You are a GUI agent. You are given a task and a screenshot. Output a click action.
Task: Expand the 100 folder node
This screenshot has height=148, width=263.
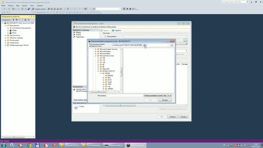click(x=98, y=58)
